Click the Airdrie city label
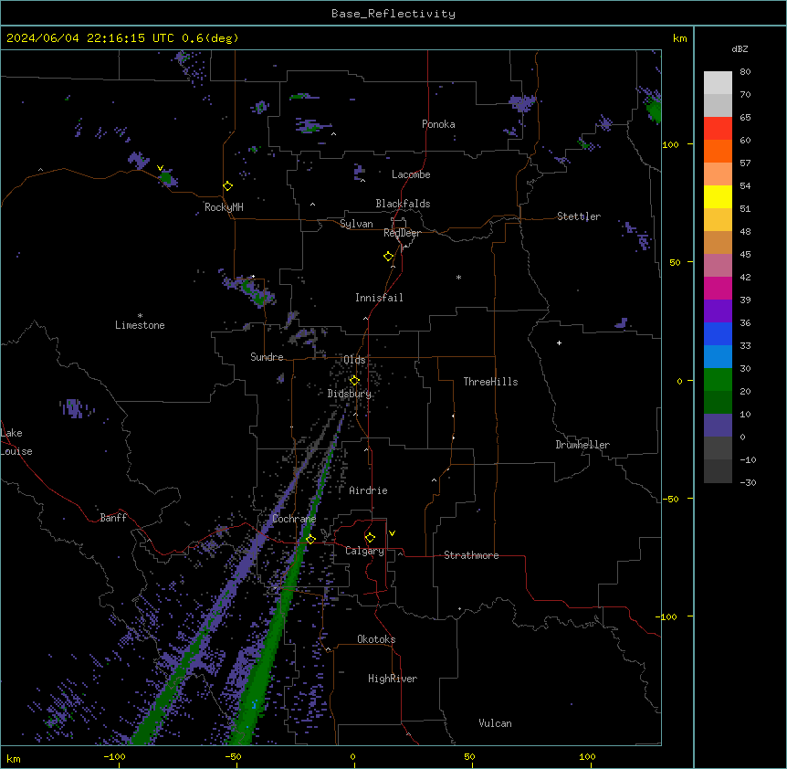The width and height of the screenshot is (787, 769). 369,490
